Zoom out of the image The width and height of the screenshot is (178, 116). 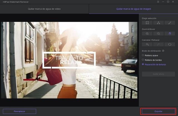click(x=158, y=33)
